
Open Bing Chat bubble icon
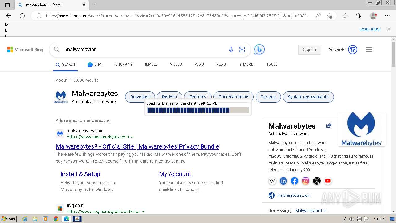click(x=259, y=50)
